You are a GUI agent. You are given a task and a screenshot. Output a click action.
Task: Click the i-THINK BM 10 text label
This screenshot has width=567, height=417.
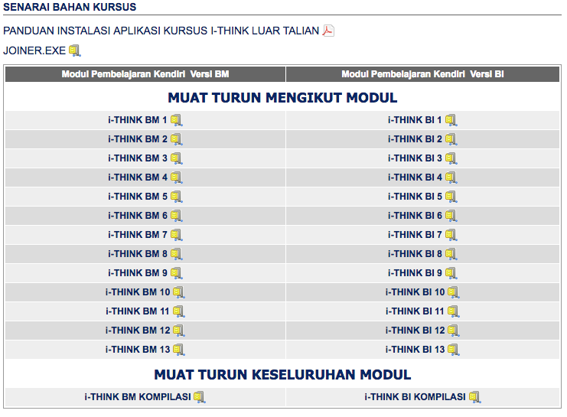pos(138,292)
